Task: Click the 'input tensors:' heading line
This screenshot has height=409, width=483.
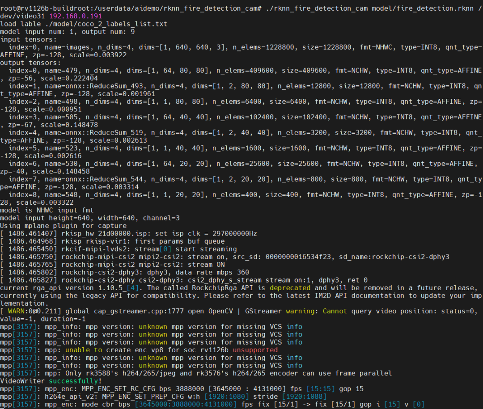Action: coord(28,39)
